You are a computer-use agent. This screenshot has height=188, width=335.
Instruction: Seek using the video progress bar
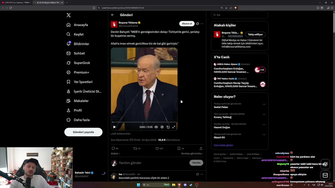pos(144,122)
